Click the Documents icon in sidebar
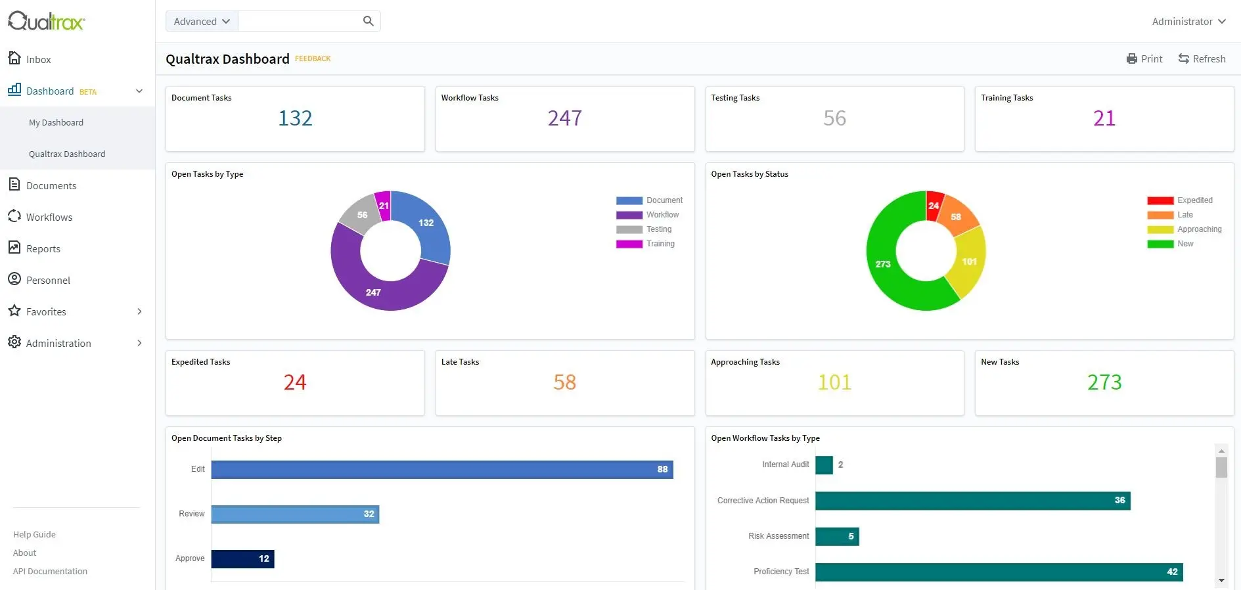1241x590 pixels. pos(14,185)
